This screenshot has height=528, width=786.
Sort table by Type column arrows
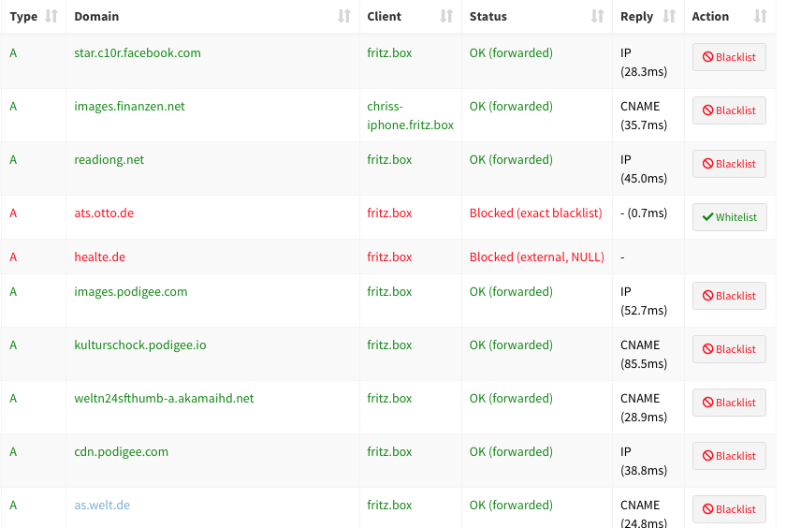tap(51, 17)
